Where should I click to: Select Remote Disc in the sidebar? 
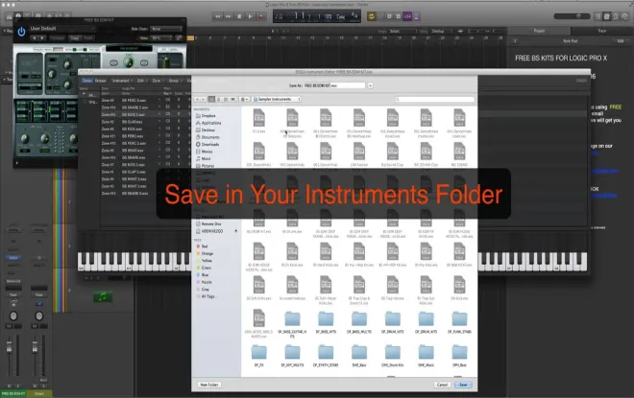pyautogui.click(x=208, y=223)
